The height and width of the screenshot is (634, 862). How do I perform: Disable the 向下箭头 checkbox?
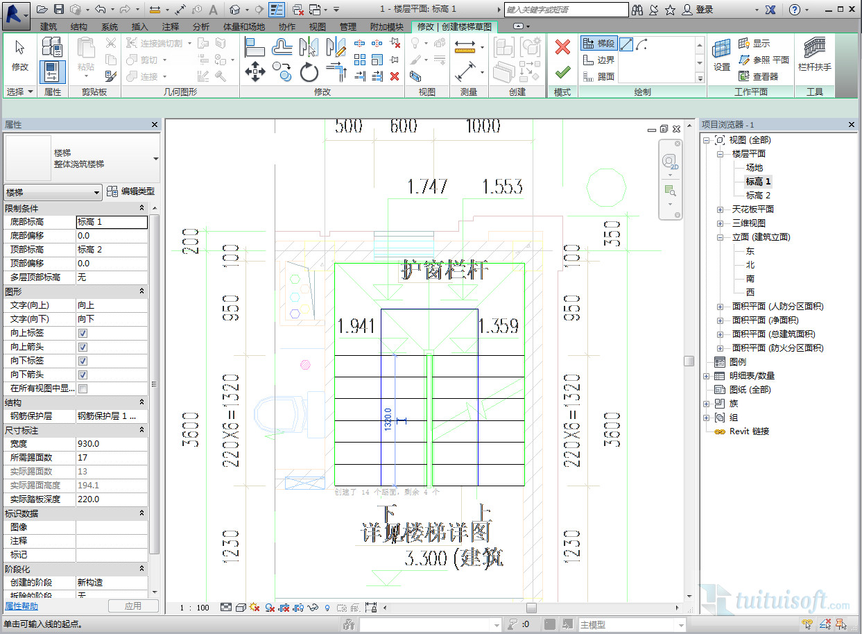coord(83,375)
